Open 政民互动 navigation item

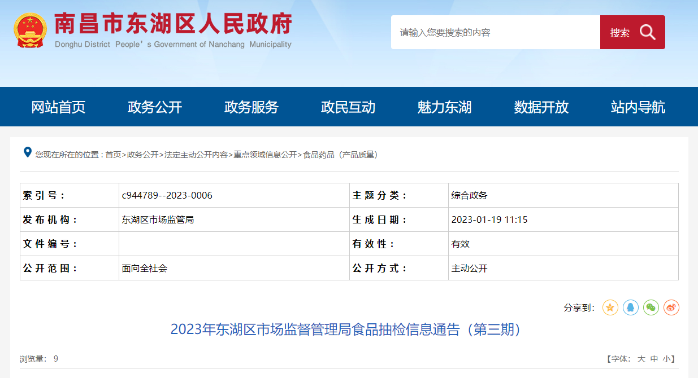(348, 107)
